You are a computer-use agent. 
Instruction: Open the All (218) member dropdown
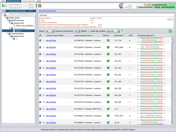113,31
